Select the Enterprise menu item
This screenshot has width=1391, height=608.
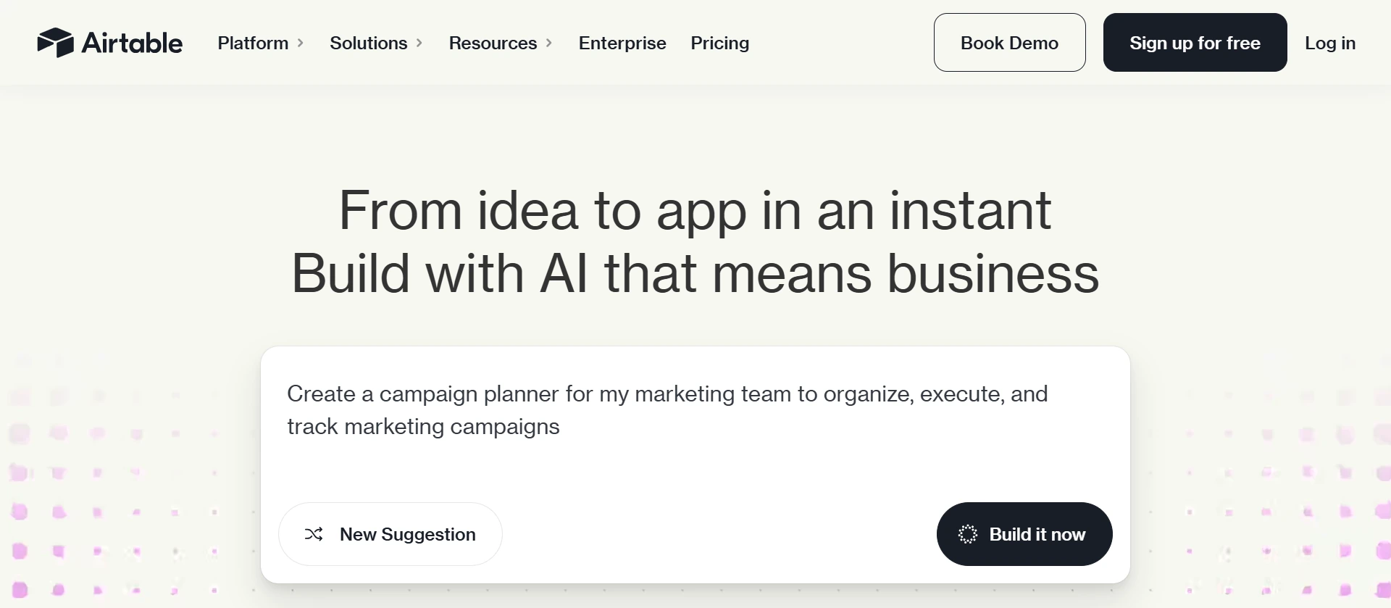(x=622, y=43)
